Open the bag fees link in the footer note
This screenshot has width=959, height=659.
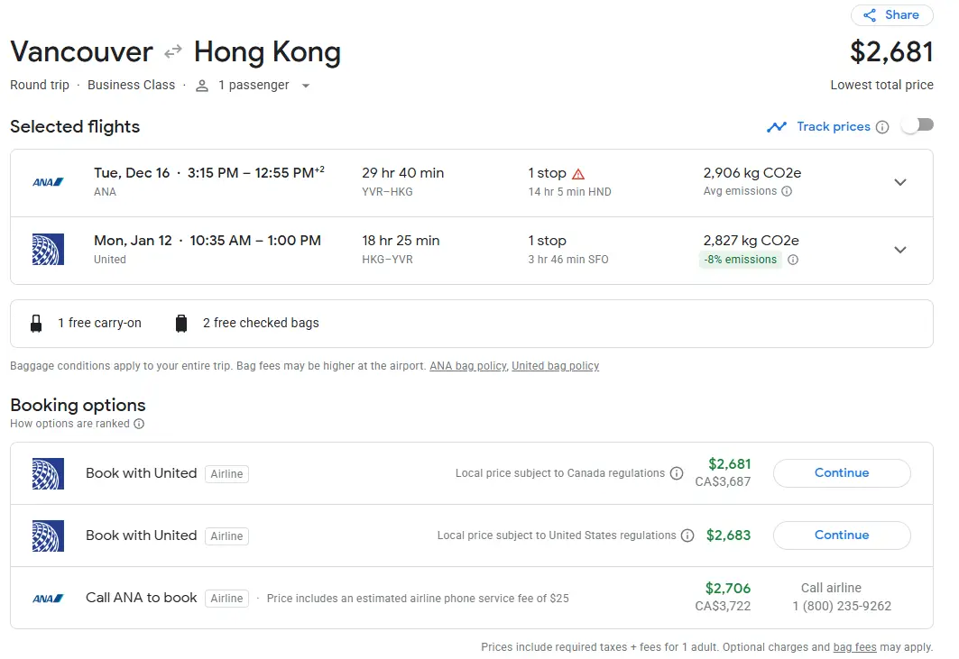coord(854,647)
